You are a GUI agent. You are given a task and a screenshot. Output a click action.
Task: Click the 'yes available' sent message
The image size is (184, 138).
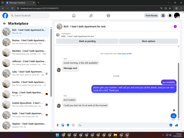169,82
